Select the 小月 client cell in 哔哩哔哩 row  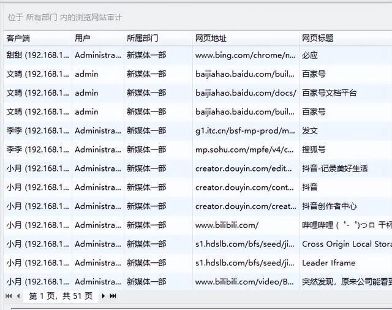[38, 225]
